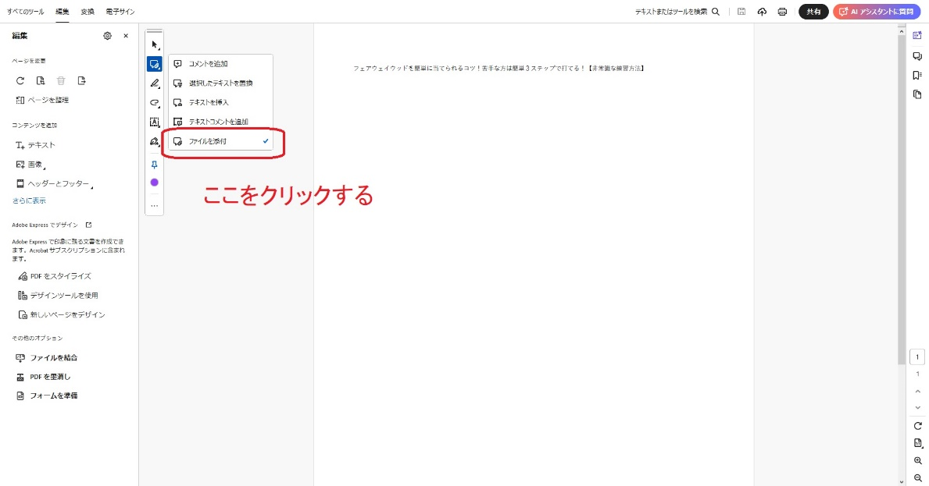Select the text highlight tool
Viewport: 929px width, 486px height.
coord(154,122)
